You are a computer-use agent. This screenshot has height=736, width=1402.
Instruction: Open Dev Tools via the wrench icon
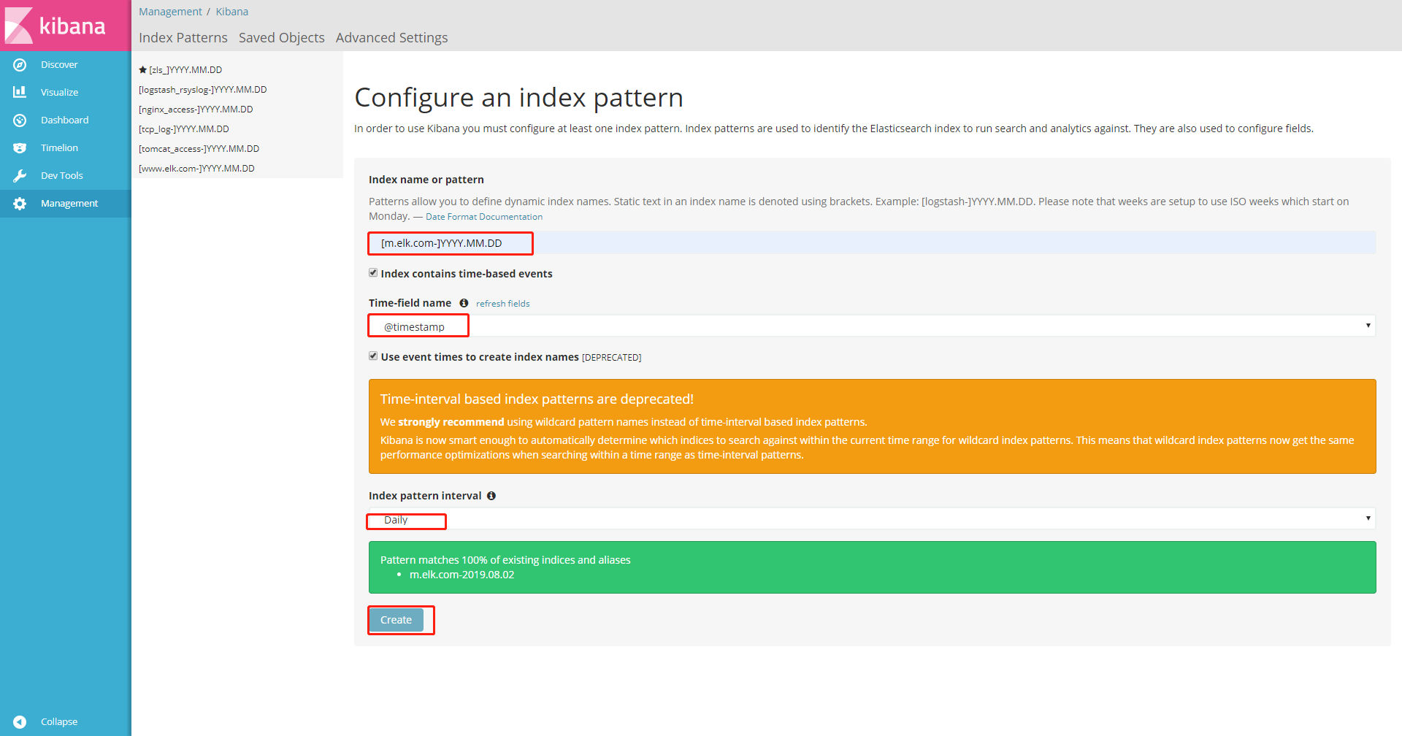20,176
